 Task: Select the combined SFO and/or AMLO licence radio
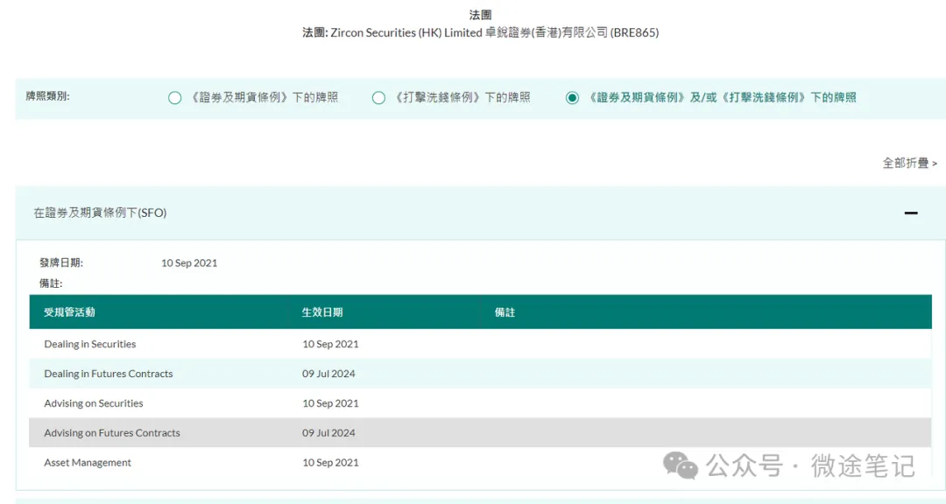click(572, 98)
